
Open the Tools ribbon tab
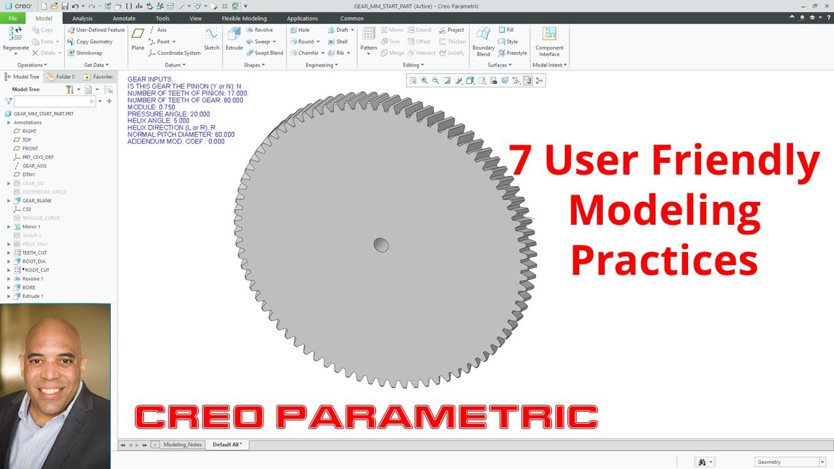coord(162,18)
